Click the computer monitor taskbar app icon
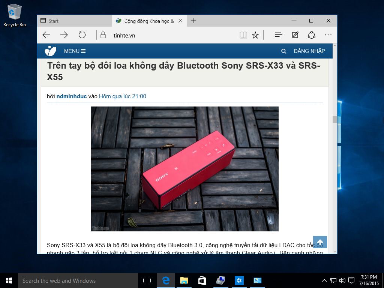This screenshot has width=384, height=288. (220, 280)
